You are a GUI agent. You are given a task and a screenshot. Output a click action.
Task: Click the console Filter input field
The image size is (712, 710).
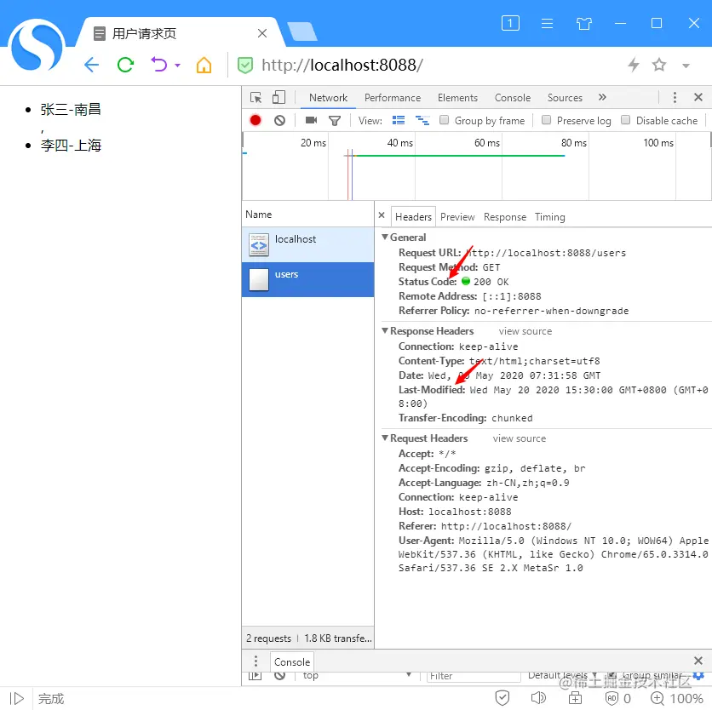click(474, 676)
